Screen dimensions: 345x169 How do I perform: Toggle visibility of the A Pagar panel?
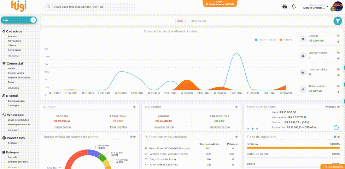click(135, 107)
